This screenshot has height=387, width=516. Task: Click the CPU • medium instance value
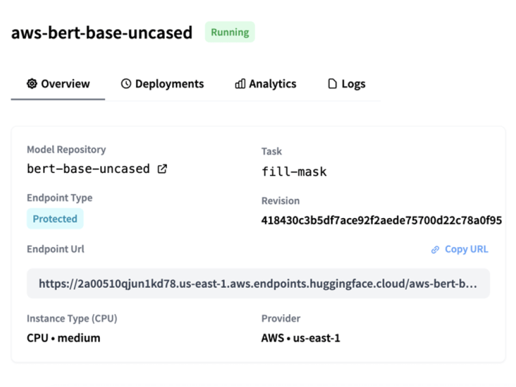click(64, 338)
